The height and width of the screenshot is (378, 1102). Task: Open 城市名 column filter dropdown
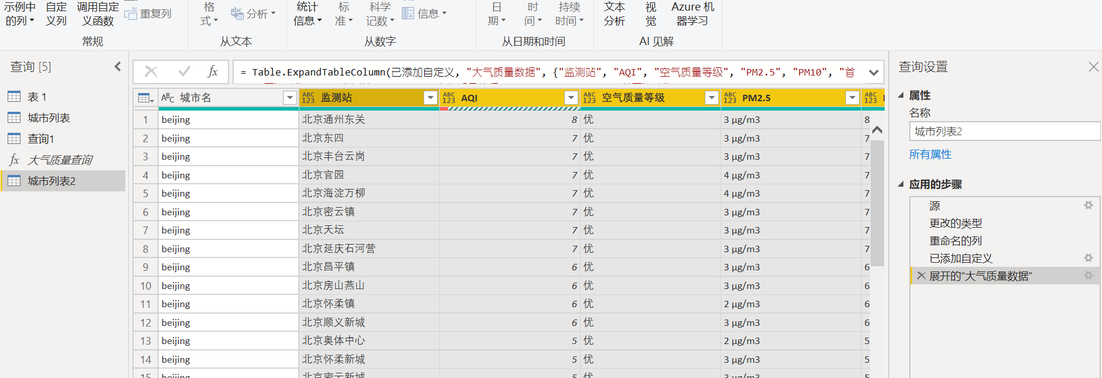(x=290, y=98)
